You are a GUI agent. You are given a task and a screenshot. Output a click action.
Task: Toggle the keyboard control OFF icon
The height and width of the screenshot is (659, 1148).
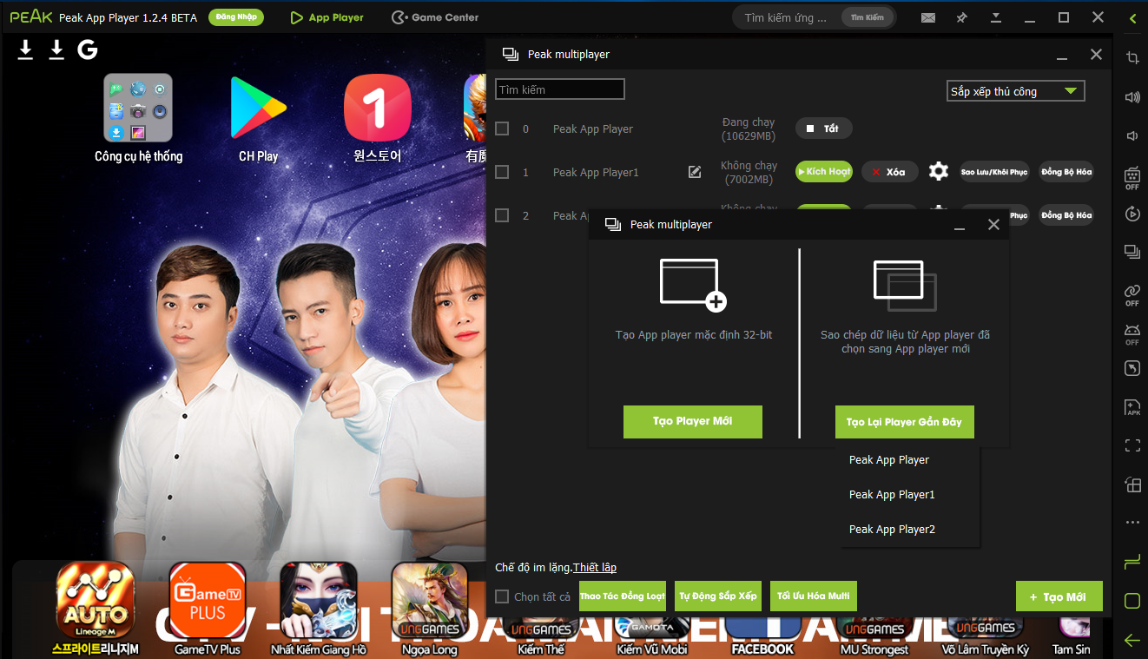(x=1132, y=177)
